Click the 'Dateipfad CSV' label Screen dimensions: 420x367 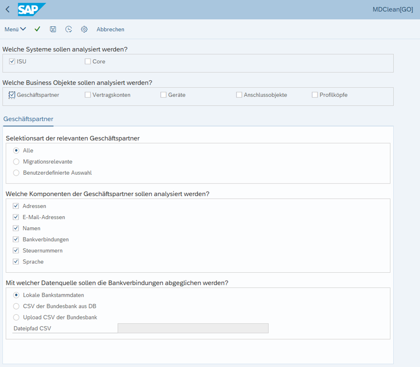click(x=32, y=329)
